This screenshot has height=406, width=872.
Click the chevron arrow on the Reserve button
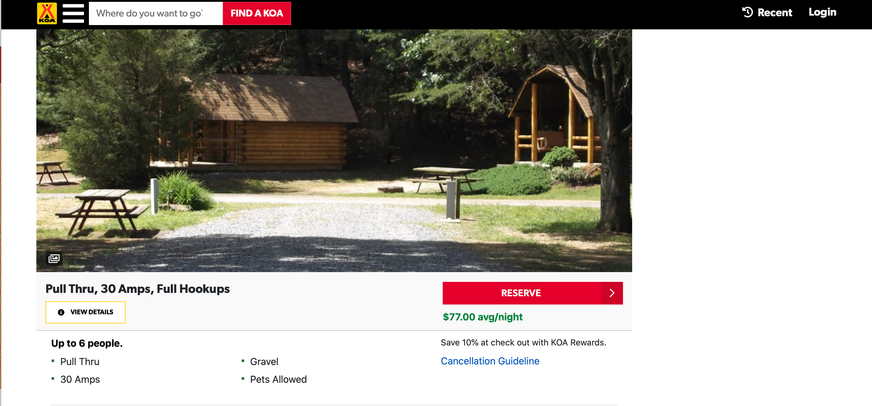tap(612, 293)
